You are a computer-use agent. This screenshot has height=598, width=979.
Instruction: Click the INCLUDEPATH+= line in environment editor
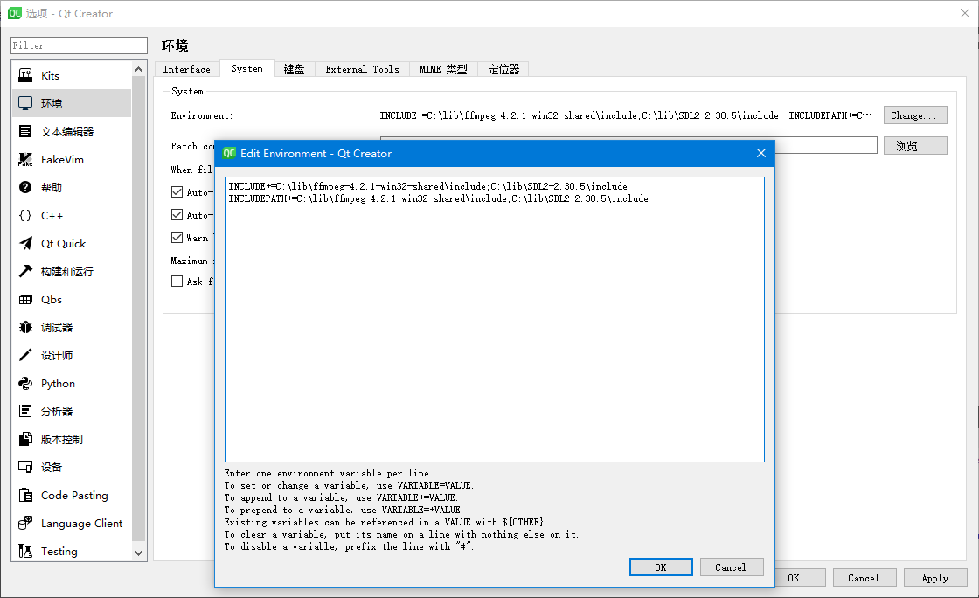(438, 198)
